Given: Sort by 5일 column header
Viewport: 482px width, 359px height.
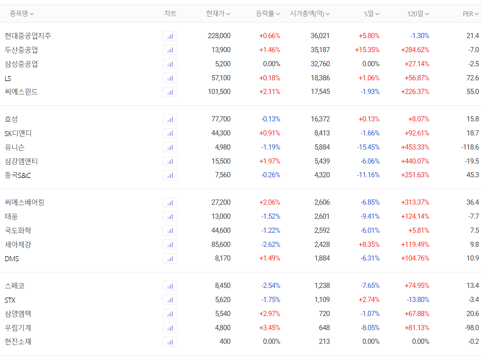Looking at the screenshot, I should 372,14.
